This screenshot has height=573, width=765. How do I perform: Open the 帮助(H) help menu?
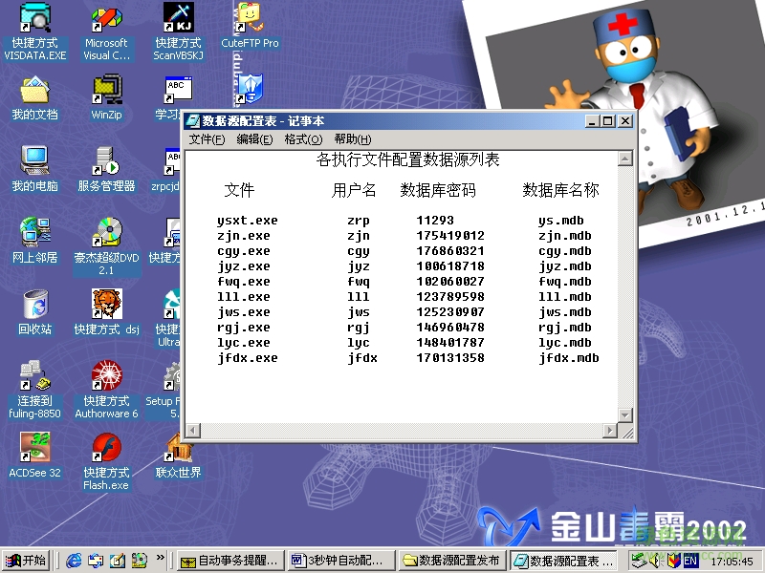[x=352, y=138]
